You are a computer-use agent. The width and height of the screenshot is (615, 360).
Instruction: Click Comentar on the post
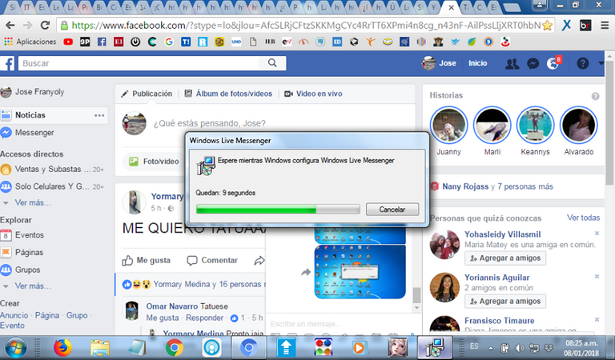pyautogui.click(x=212, y=261)
